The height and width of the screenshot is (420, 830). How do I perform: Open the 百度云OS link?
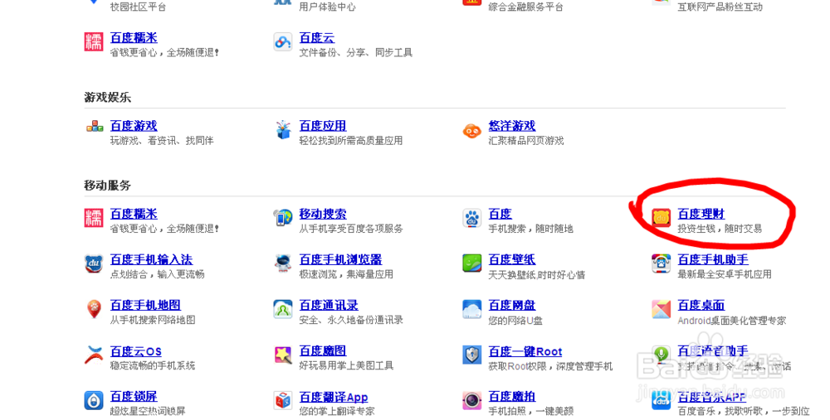(x=135, y=351)
